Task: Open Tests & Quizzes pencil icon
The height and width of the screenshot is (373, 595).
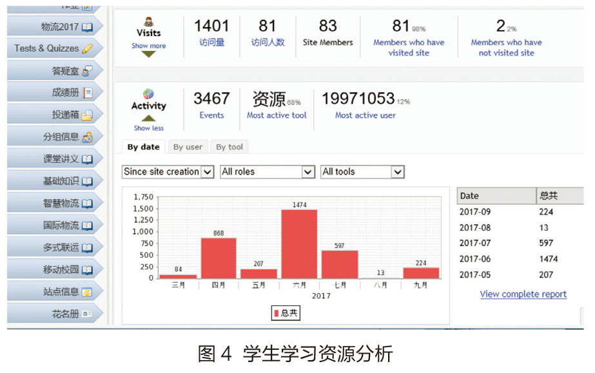Action: [x=88, y=49]
